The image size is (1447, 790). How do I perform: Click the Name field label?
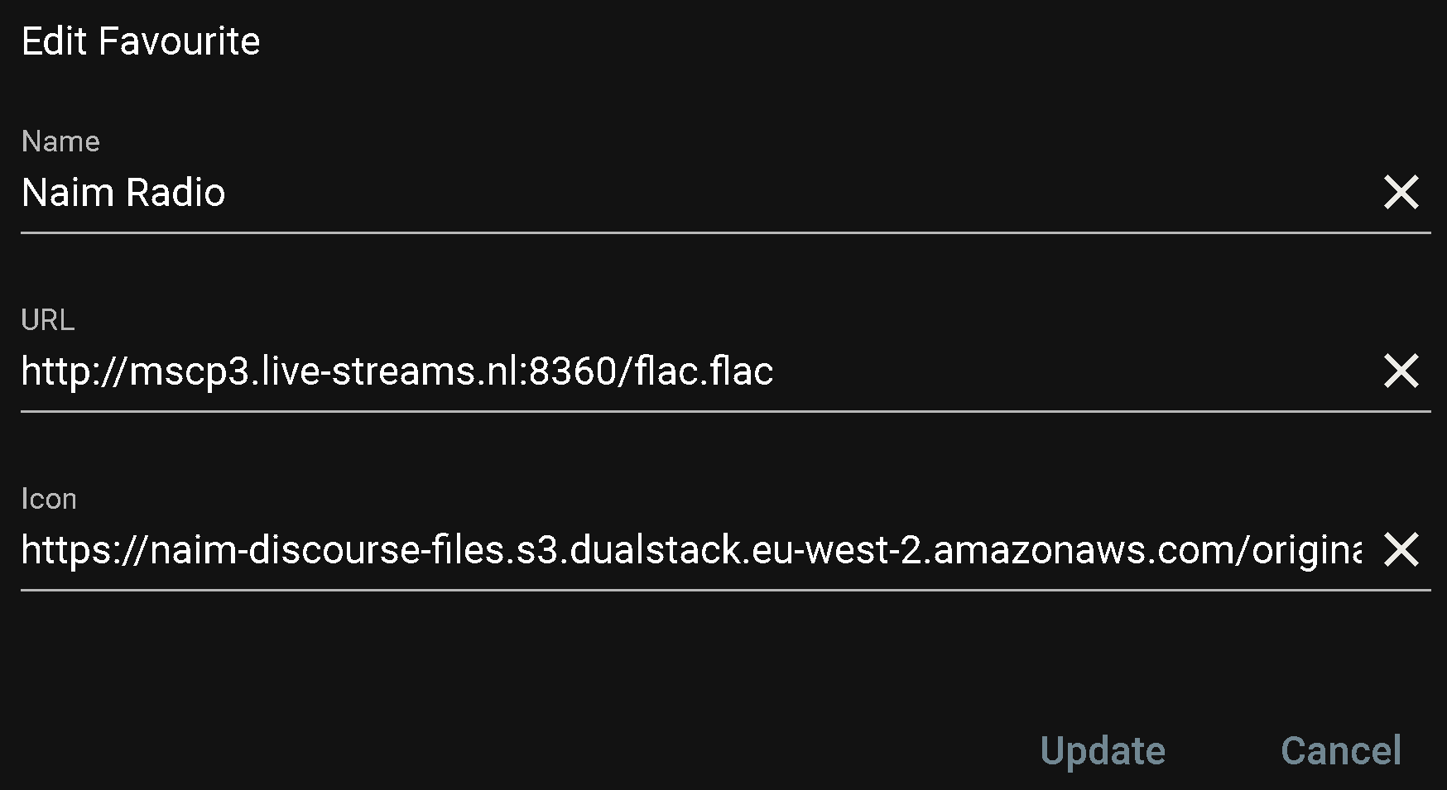(60, 141)
